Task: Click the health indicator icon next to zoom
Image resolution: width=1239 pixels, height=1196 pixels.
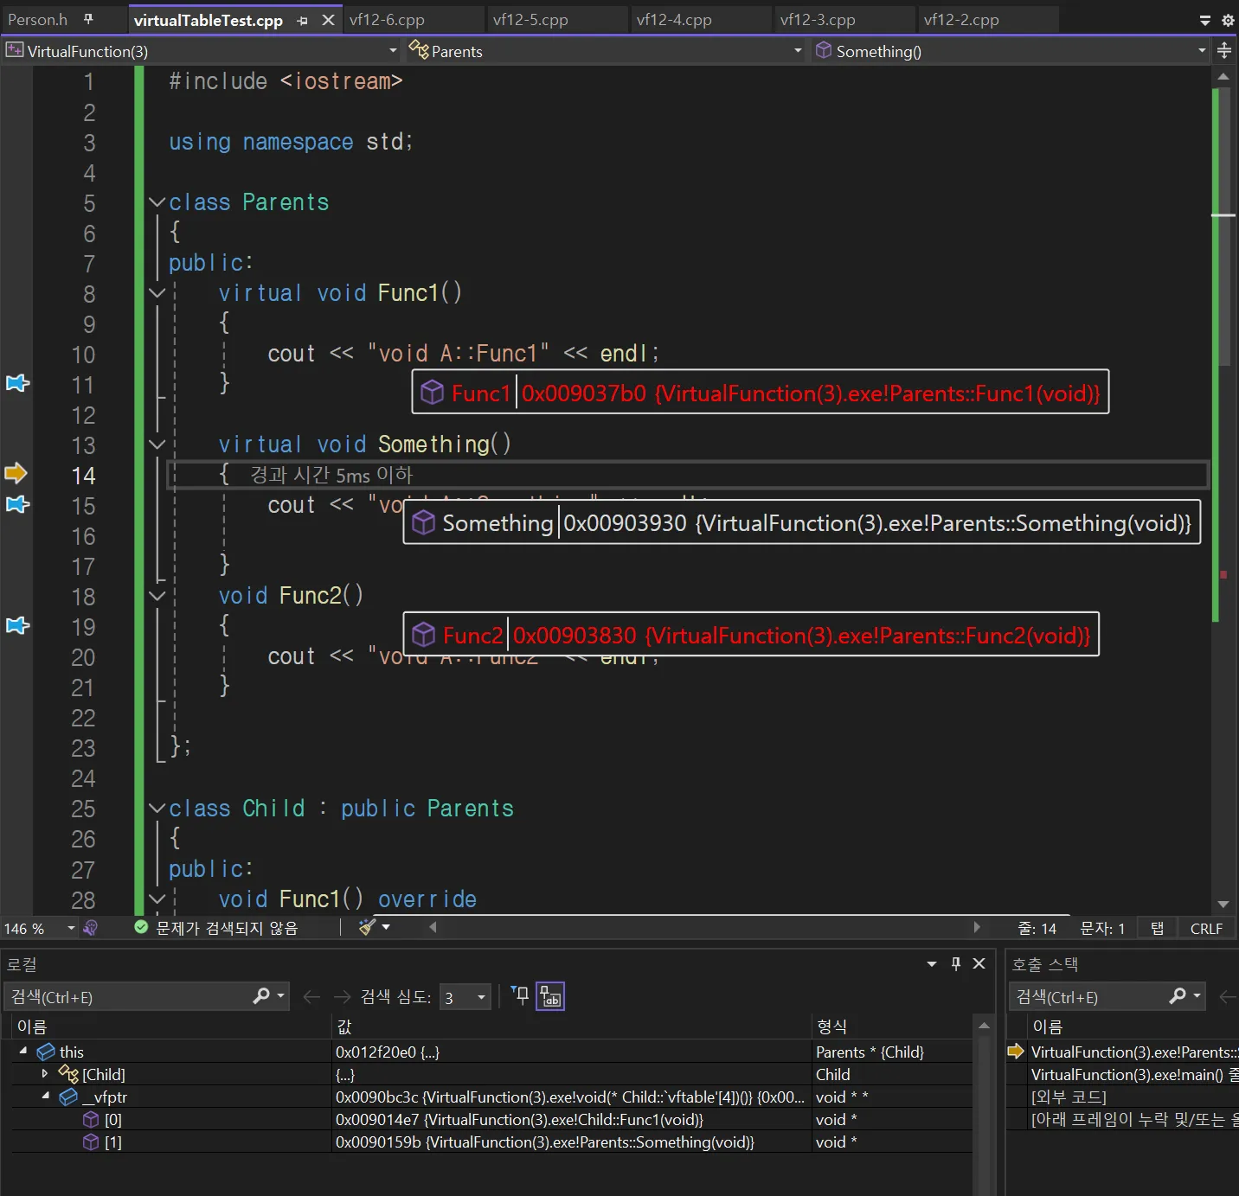Action: click(x=90, y=928)
